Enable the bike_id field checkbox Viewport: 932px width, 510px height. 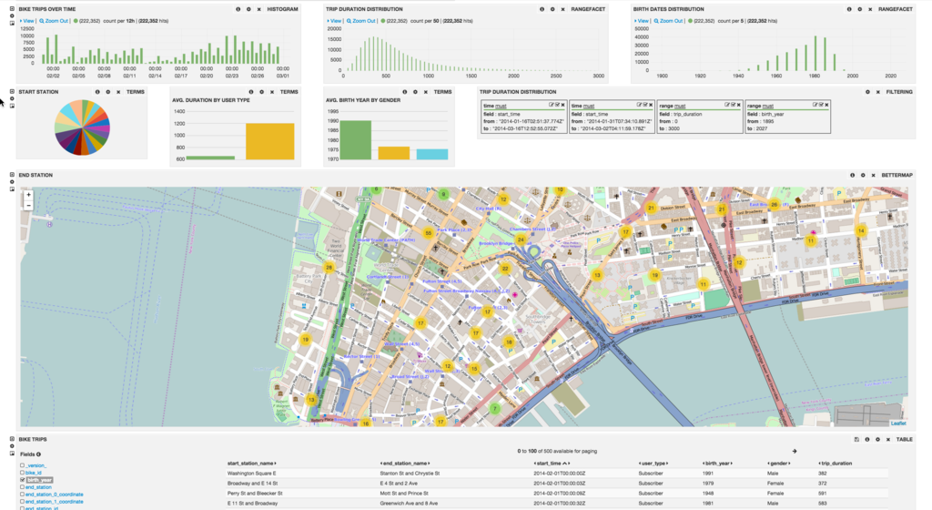coord(23,473)
